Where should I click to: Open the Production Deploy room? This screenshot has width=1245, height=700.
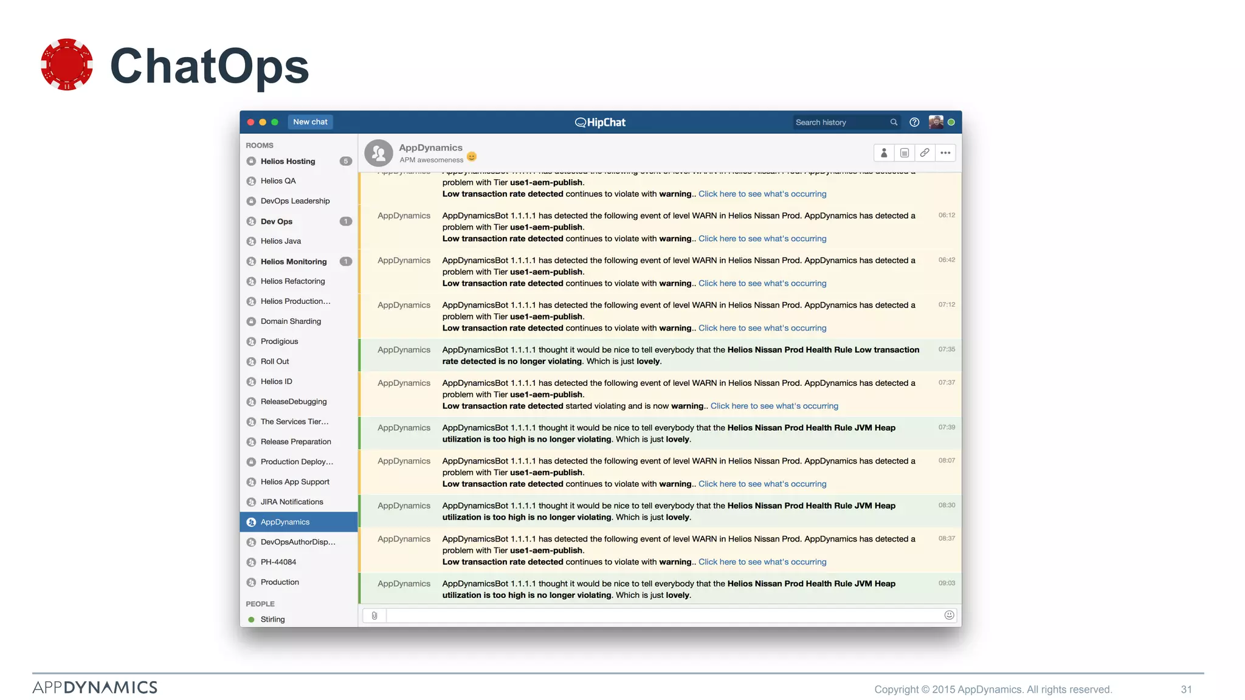click(x=298, y=462)
